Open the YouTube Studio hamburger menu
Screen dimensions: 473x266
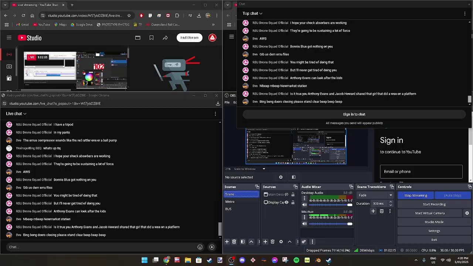[x=9, y=38]
